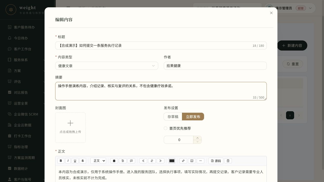Insert a horizontal divider line

[x=200, y=161]
